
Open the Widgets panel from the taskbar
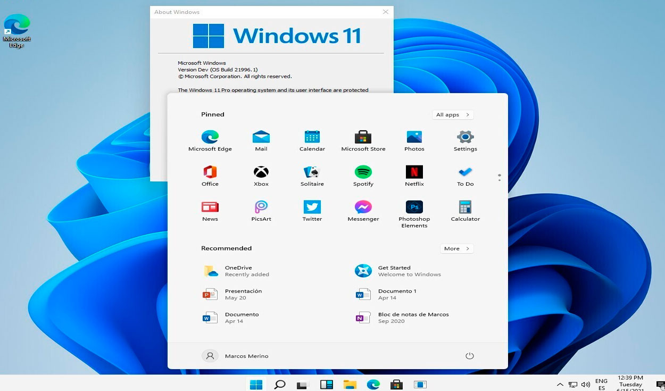tap(327, 384)
